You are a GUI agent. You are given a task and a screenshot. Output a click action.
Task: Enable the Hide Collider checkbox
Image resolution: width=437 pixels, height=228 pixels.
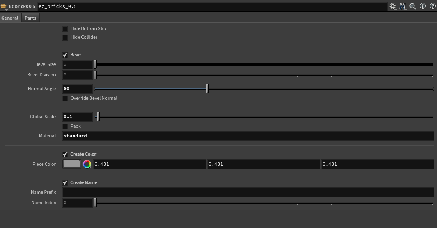click(65, 37)
